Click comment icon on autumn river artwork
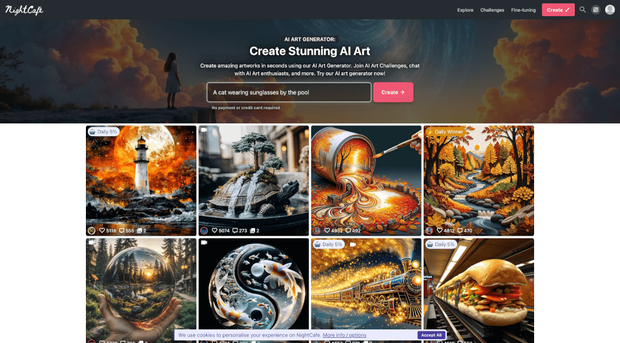This screenshot has width=620, height=343. tap(461, 231)
